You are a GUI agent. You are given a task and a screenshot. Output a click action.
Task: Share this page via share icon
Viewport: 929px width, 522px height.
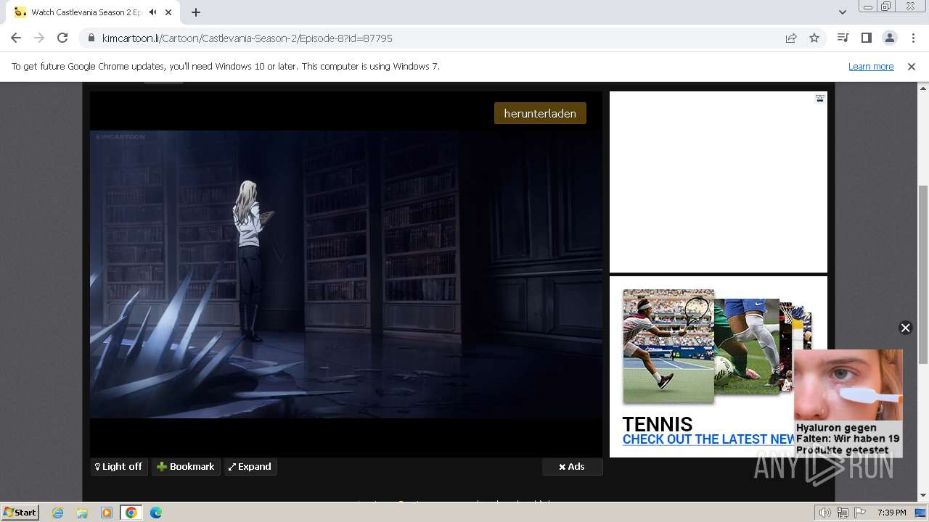(x=791, y=38)
